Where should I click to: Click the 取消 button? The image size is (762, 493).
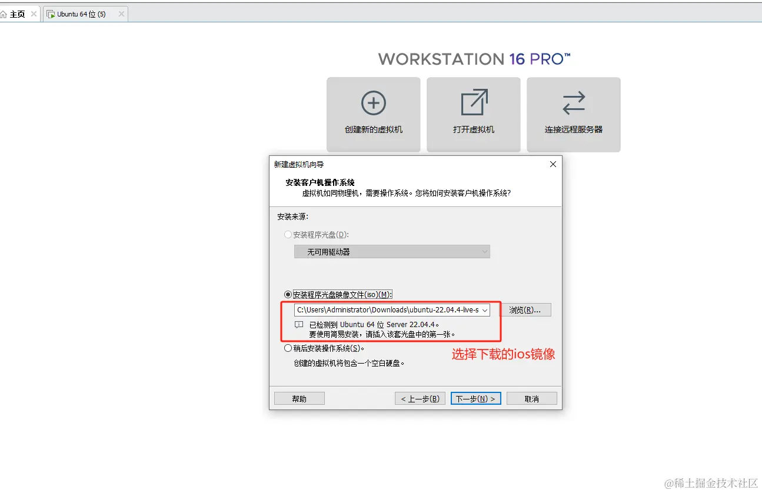532,398
